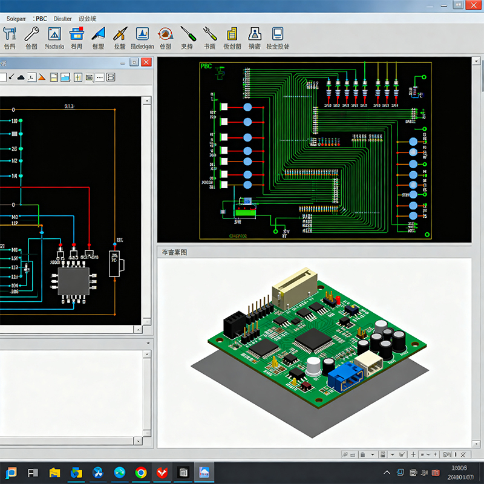Expand dropdown arrow beside trash icon in status bar
The height and width of the screenshot is (484, 484).
click(373, 454)
